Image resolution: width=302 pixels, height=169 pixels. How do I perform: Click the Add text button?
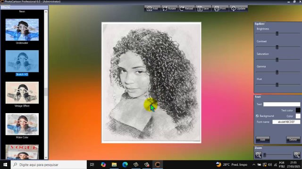pos(263,140)
